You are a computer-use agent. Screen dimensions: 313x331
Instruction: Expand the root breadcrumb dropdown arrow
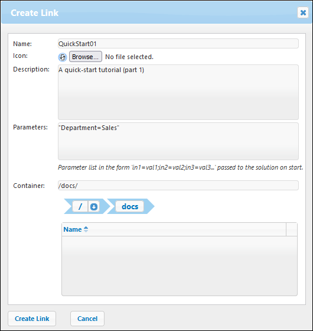point(94,206)
